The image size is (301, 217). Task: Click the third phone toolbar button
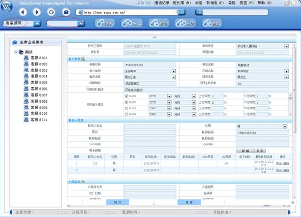tap(157, 23)
